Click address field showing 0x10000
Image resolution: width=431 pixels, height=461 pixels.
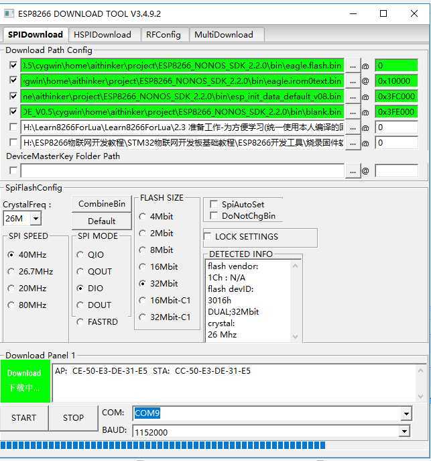[x=396, y=81]
